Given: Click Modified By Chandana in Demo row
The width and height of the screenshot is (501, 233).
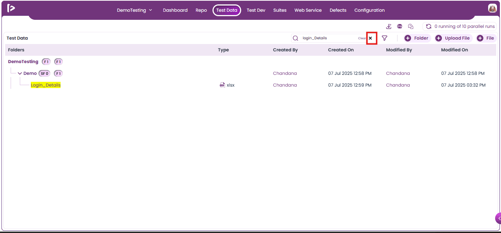Looking at the screenshot, I should [x=398, y=73].
